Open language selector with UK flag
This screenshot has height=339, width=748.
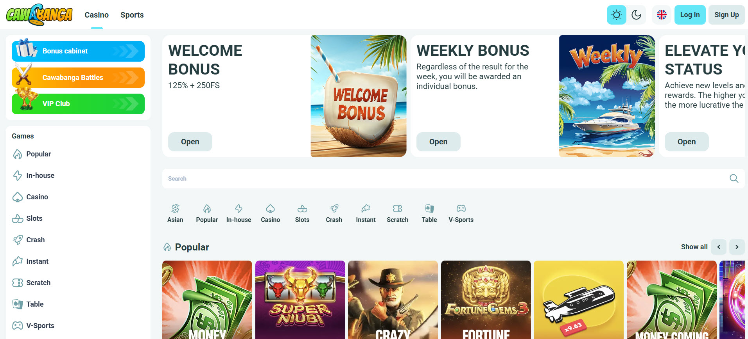point(662,15)
